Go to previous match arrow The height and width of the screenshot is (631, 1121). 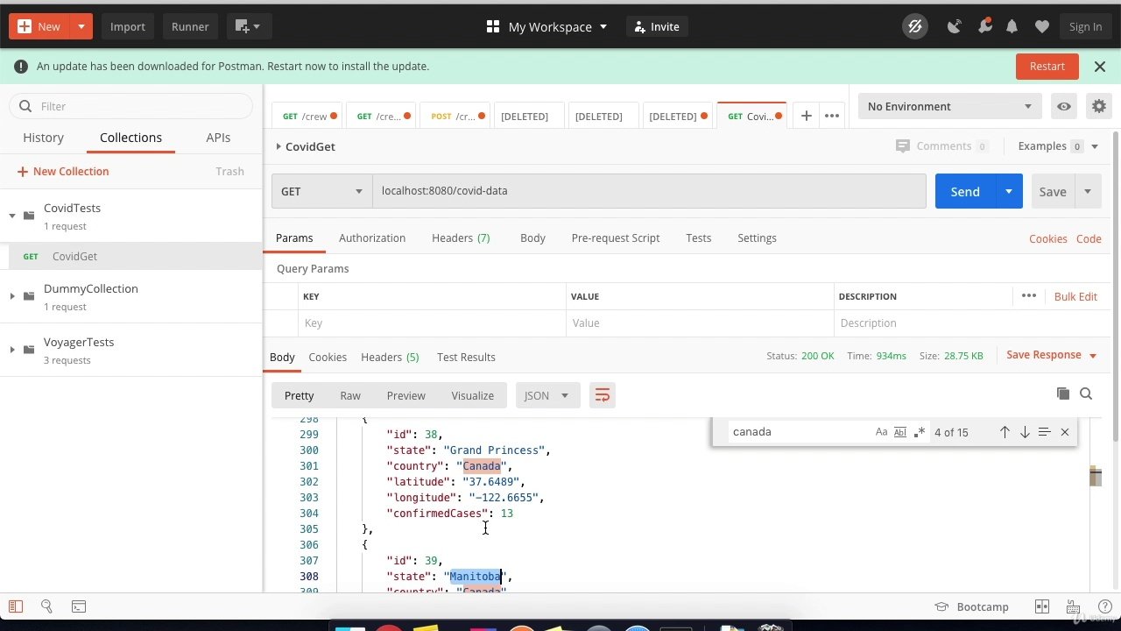[1005, 431]
